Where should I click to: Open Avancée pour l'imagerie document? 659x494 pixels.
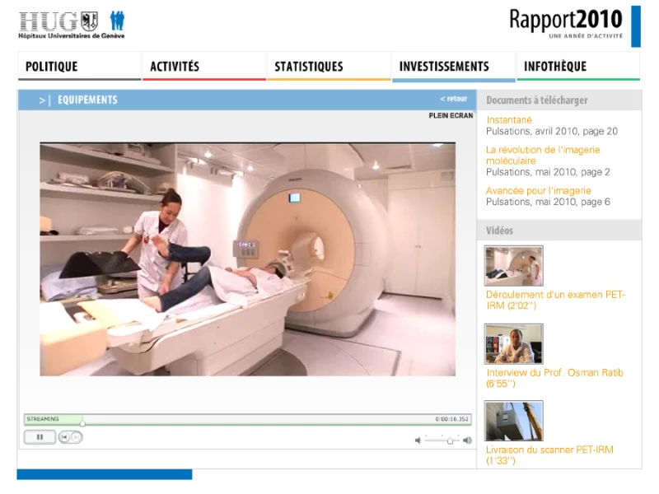coord(539,191)
